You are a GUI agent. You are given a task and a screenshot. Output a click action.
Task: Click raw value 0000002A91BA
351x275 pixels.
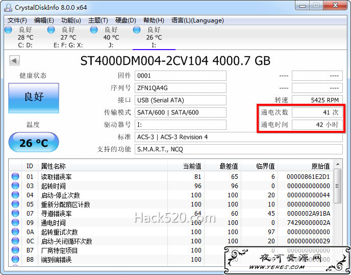click(x=309, y=214)
